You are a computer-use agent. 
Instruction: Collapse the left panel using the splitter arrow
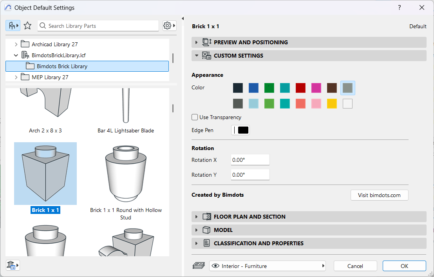183,18
